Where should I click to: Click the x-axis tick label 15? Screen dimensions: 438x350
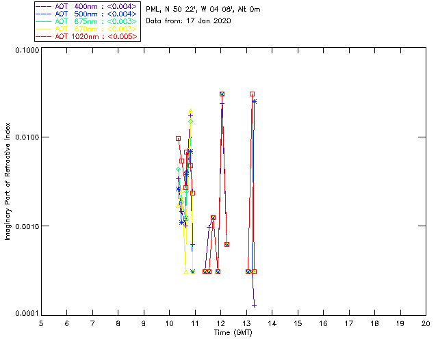(x=298, y=323)
